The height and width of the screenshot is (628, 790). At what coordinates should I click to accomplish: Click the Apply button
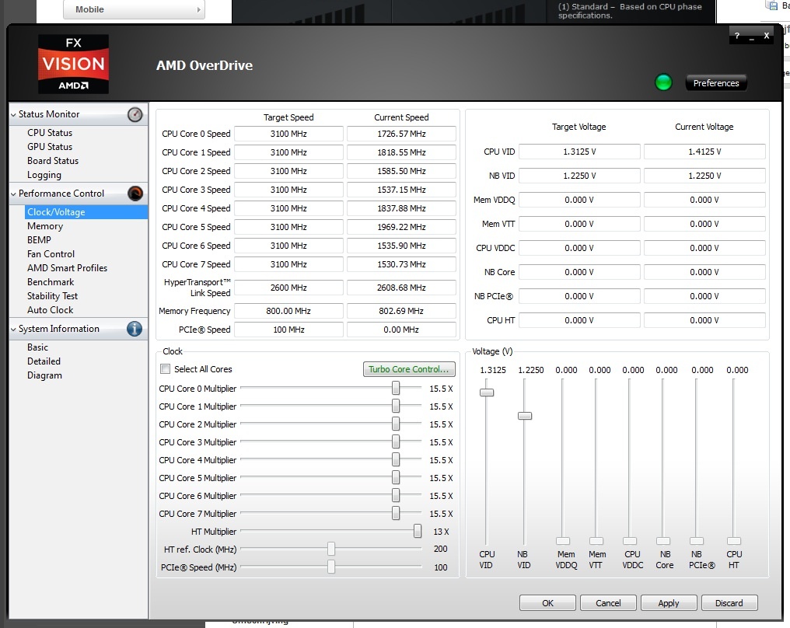point(668,603)
